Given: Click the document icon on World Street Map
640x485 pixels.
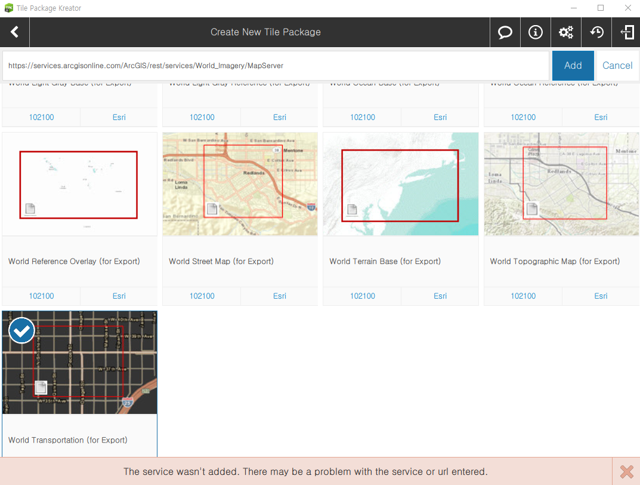Looking at the screenshot, I should (x=212, y=209).
